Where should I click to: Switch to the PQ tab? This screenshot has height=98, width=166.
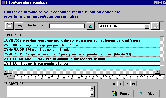click(105, 76)
